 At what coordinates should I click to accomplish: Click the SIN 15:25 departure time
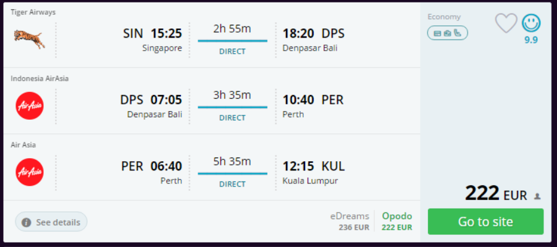point(153,33)
